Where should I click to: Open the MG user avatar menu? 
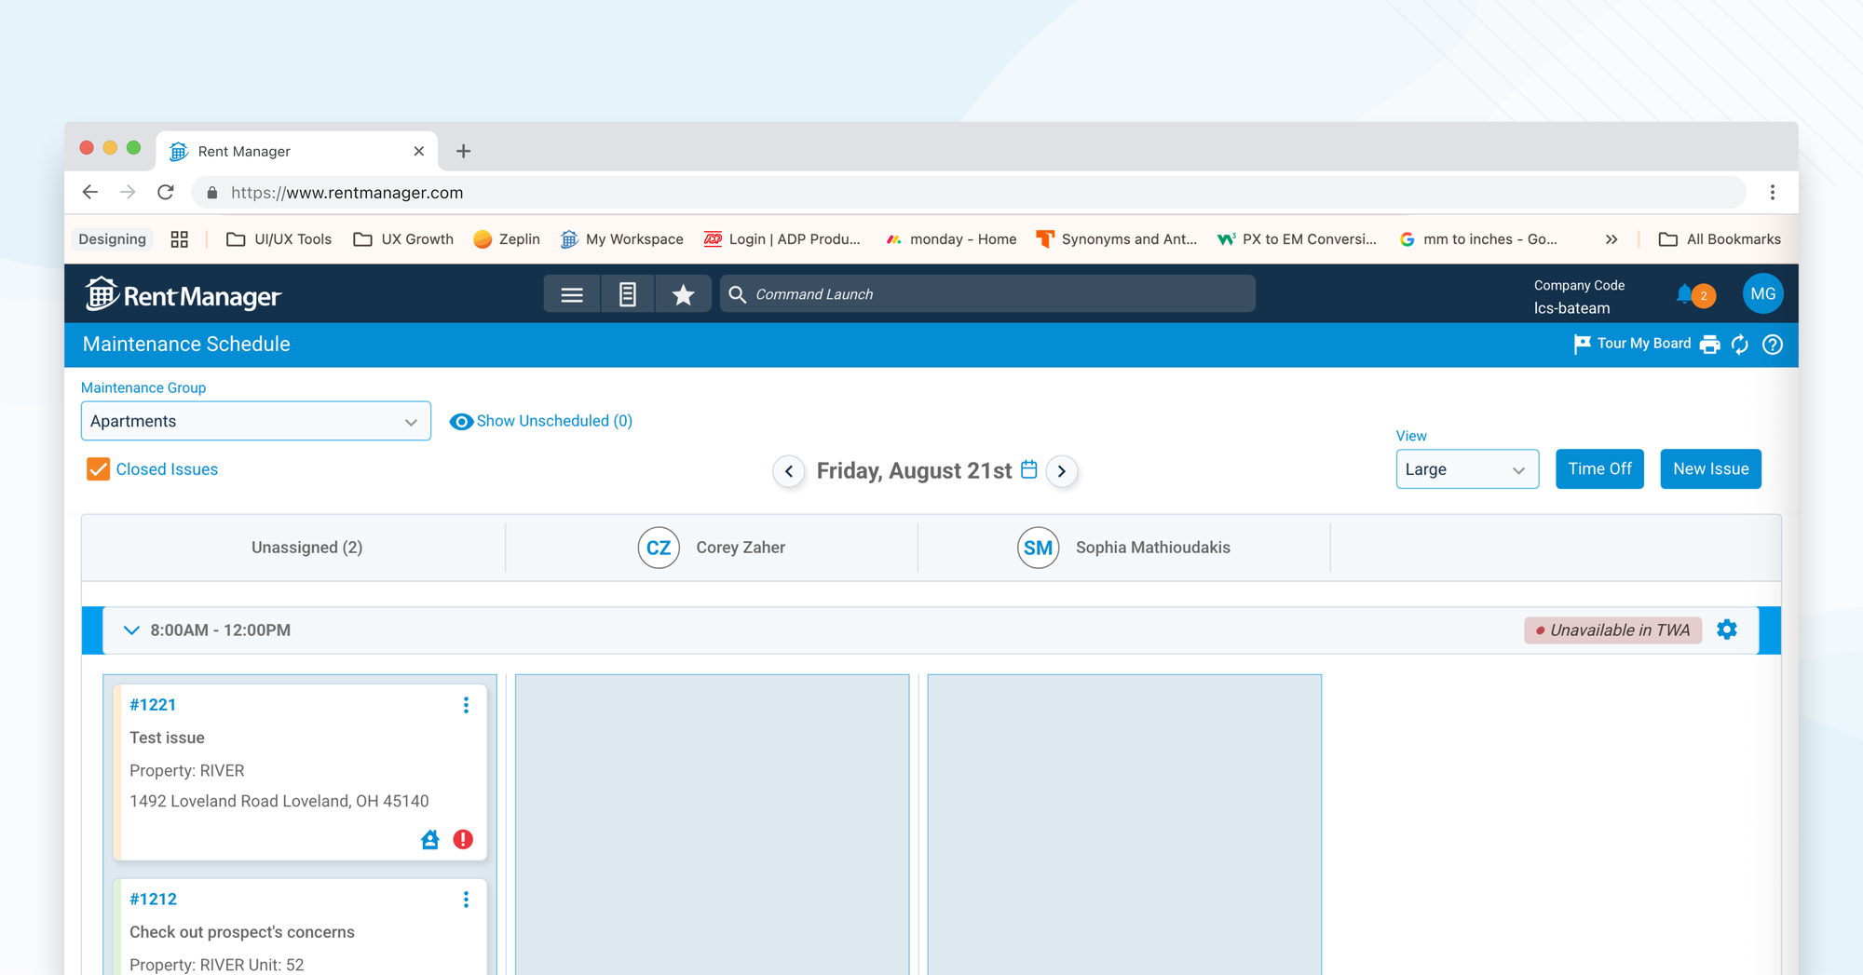tap(1762, 294)
